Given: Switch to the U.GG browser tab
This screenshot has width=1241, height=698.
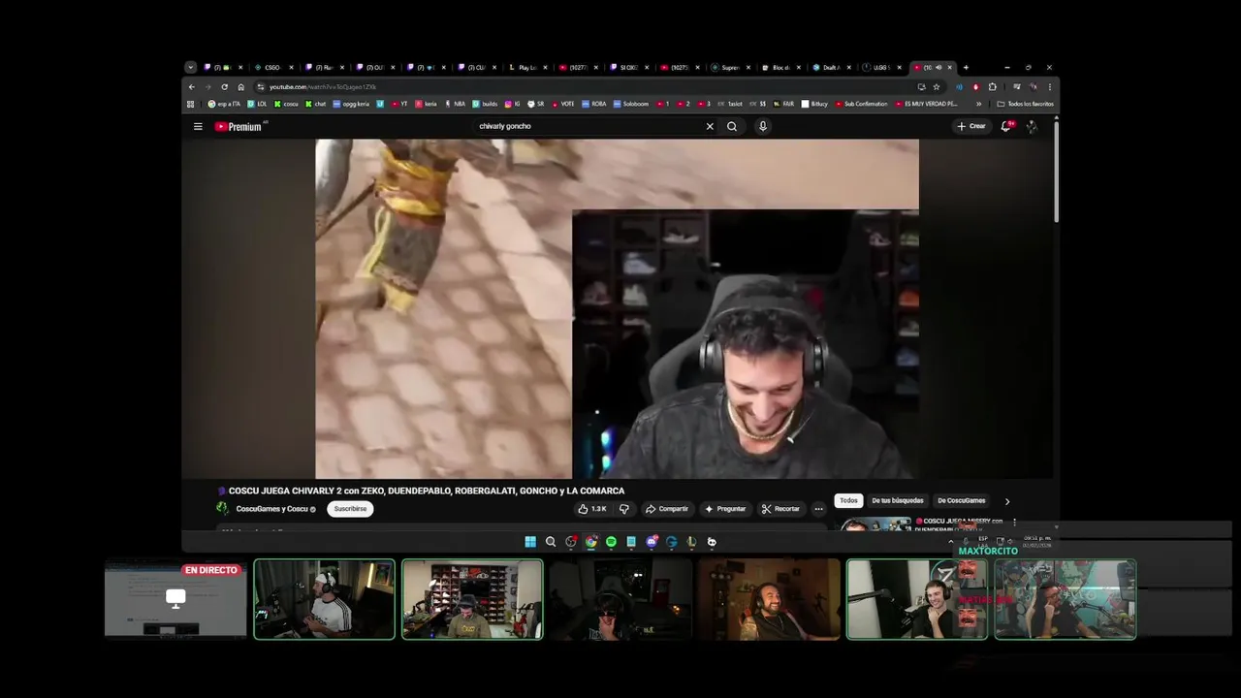Looking at the screenshot, I should click(x=881, y=68).
